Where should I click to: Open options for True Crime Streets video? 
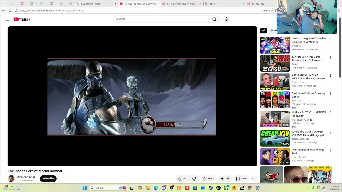(330, 57)
